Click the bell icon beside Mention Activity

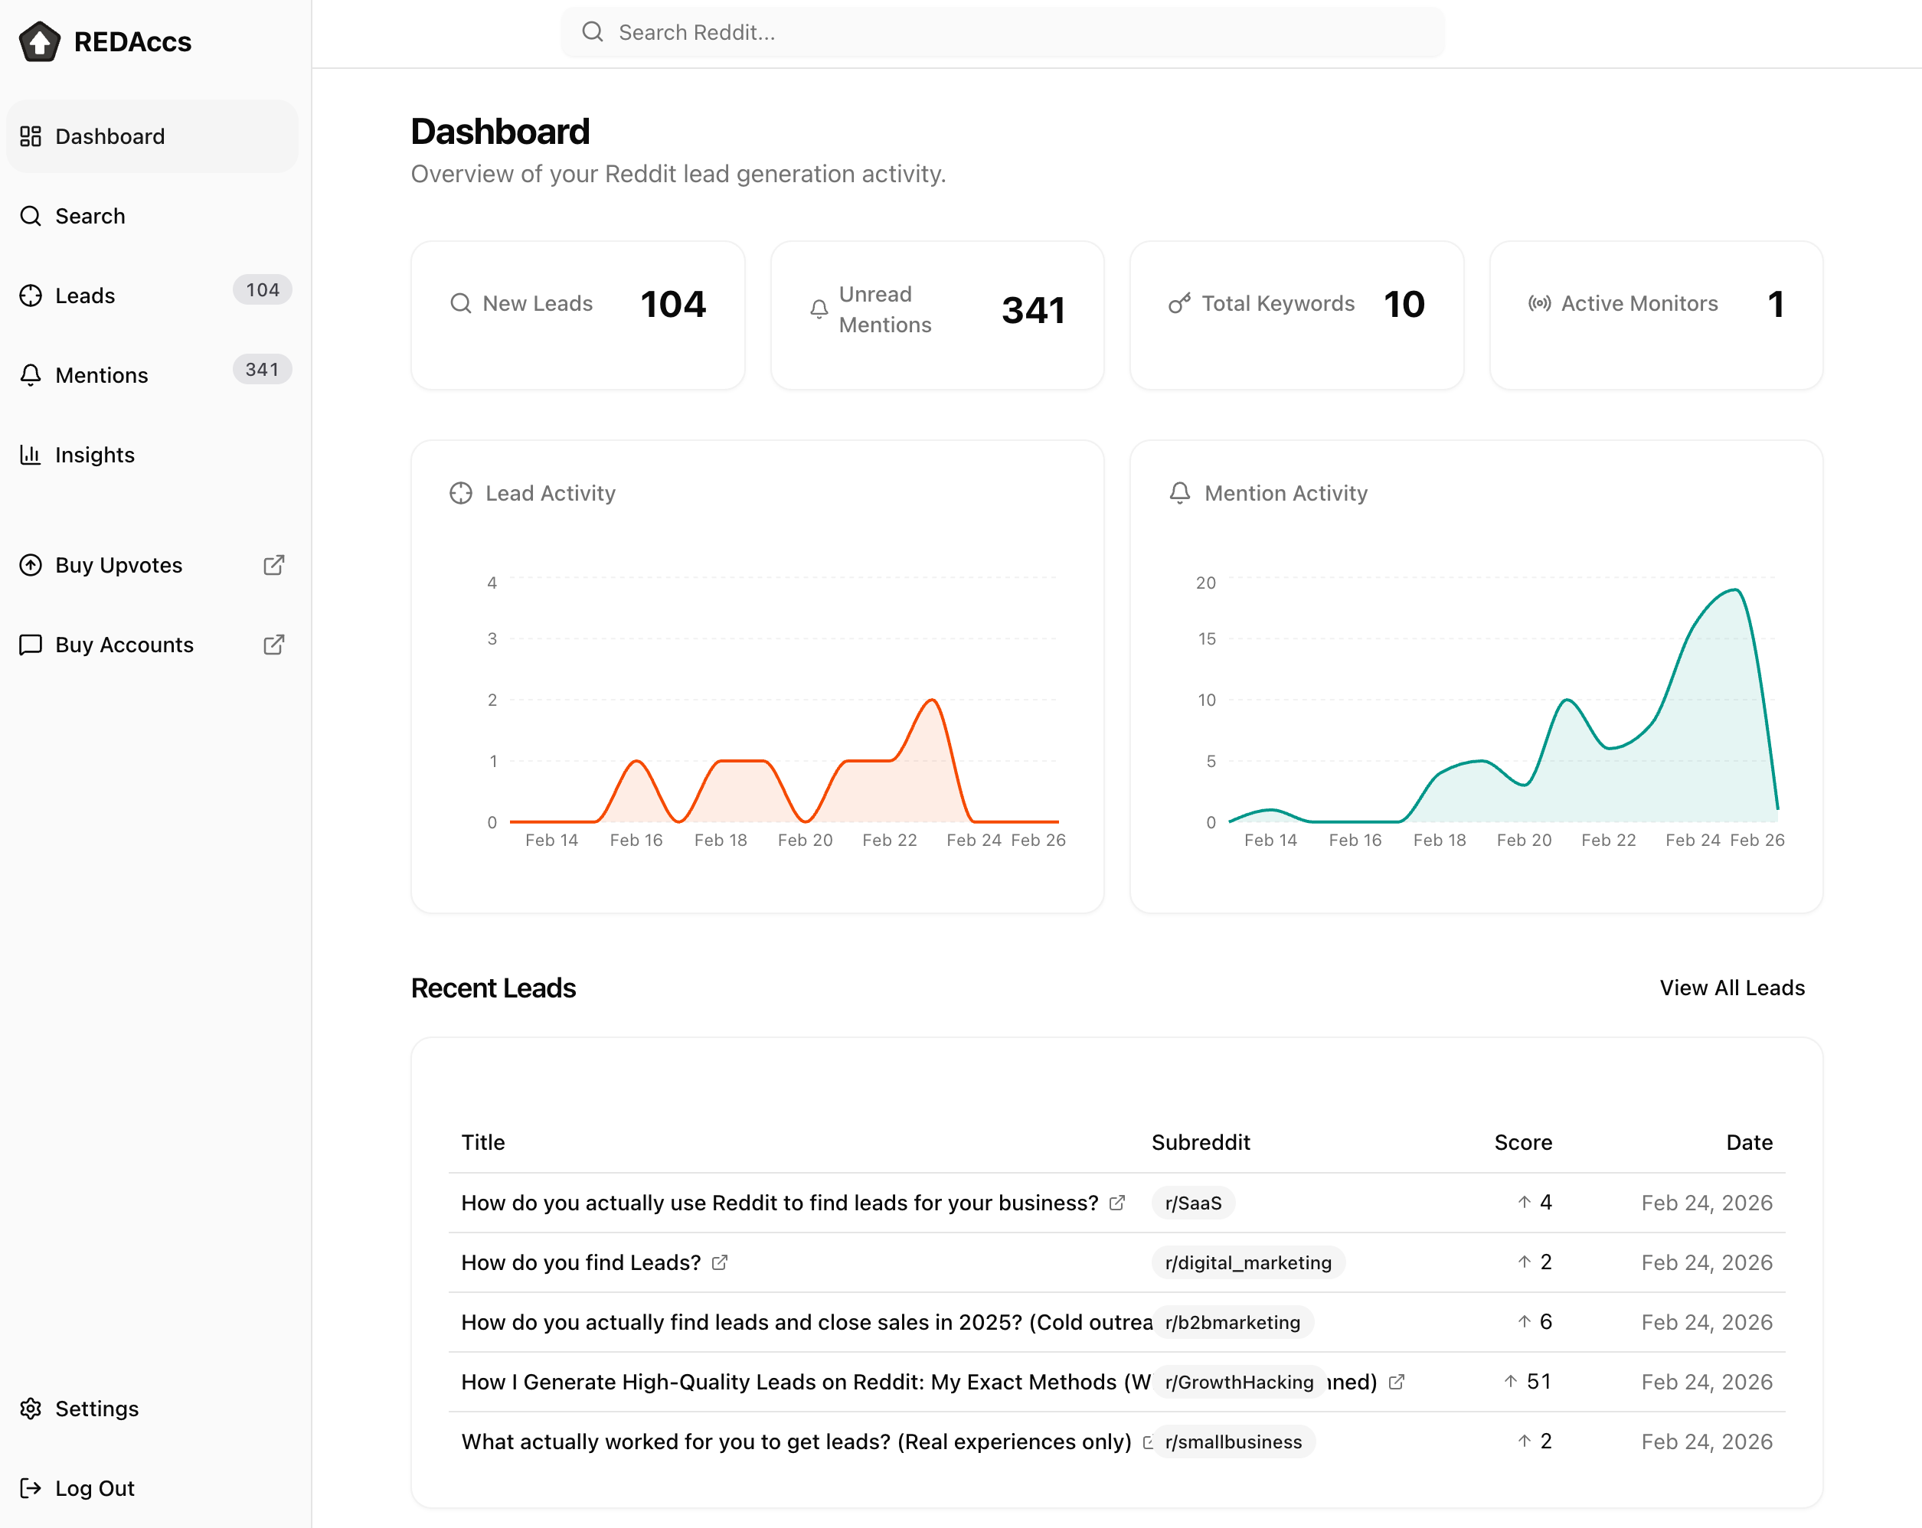tap(1179, 493)
